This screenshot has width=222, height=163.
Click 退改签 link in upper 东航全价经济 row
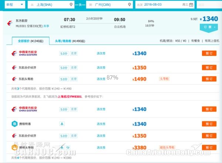coord(101,68)
